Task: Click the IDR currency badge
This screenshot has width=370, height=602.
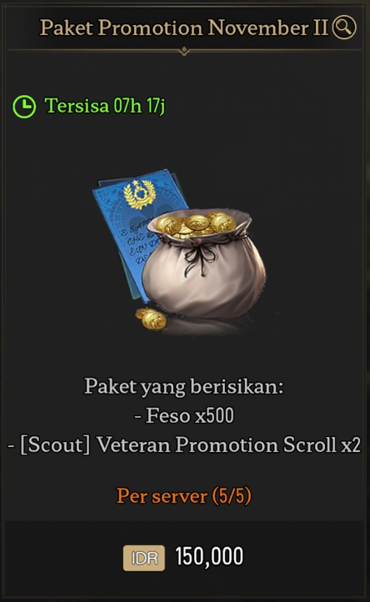Action: [x=144, y=558]
